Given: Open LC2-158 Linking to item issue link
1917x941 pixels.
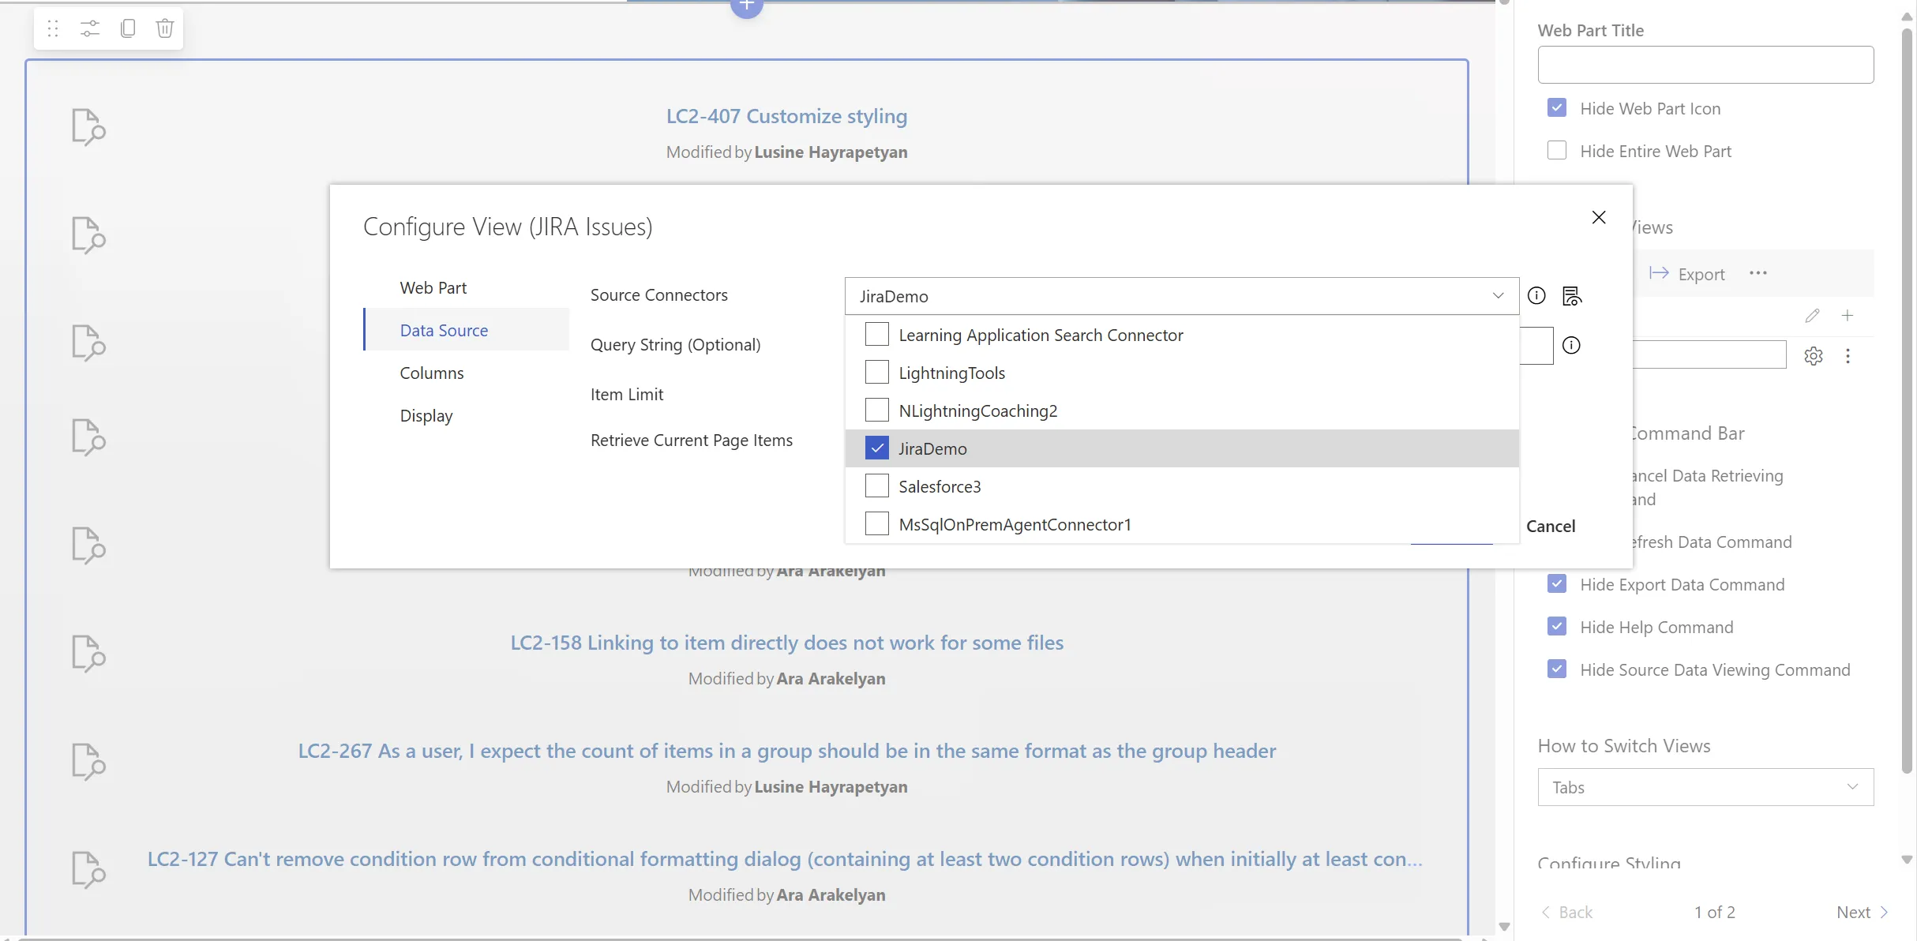Looking at the screenshot, I should pyautogui.click(x=786, y=643).
